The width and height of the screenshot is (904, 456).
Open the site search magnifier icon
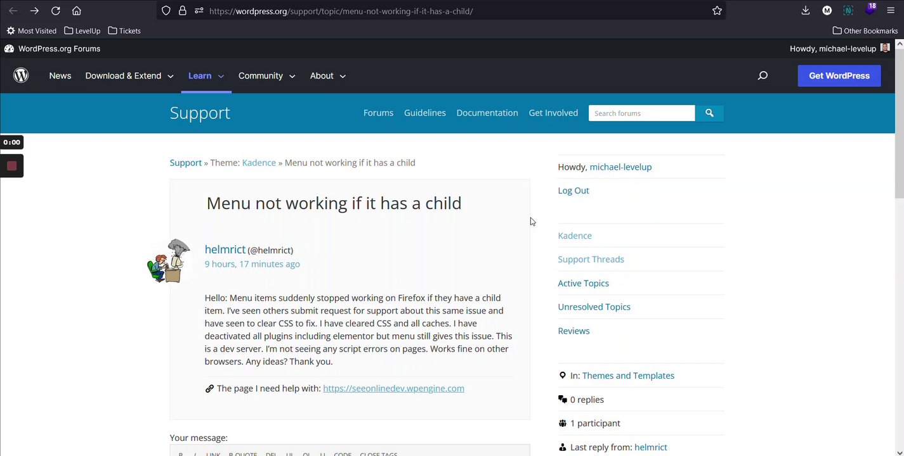[763, 75]
